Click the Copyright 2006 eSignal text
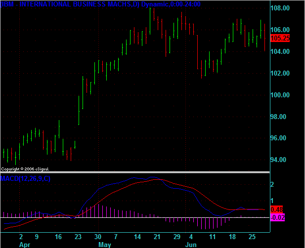Image resolution: width=305 pixels, height=248 pixels. pyautogui.click(x=25, y=169)
